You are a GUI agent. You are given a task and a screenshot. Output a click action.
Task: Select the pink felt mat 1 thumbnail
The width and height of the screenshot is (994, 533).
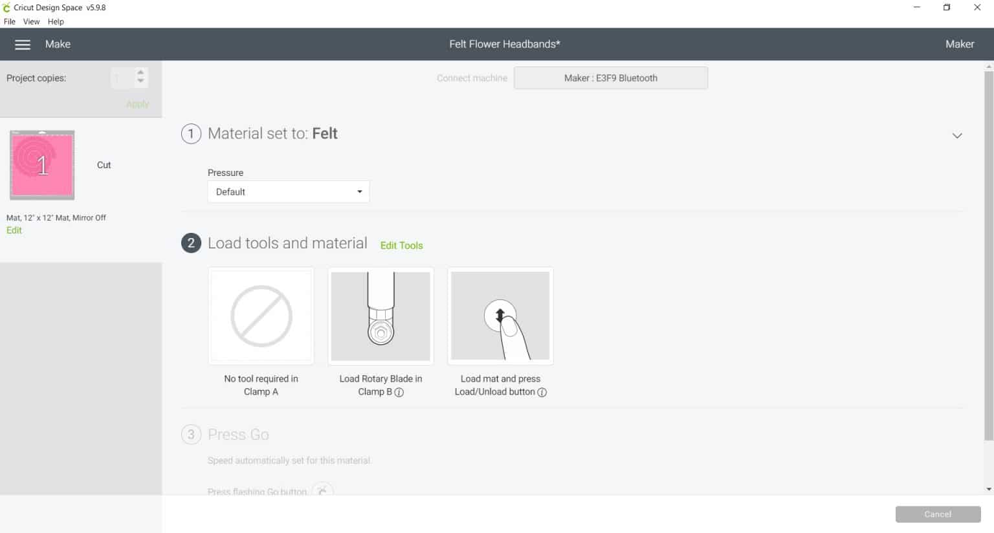pos(42,165)
